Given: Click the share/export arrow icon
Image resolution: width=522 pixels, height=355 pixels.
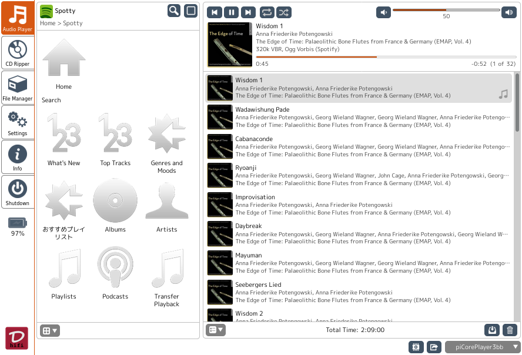Looking at the screenshot, I should click(x=434, y=347).
